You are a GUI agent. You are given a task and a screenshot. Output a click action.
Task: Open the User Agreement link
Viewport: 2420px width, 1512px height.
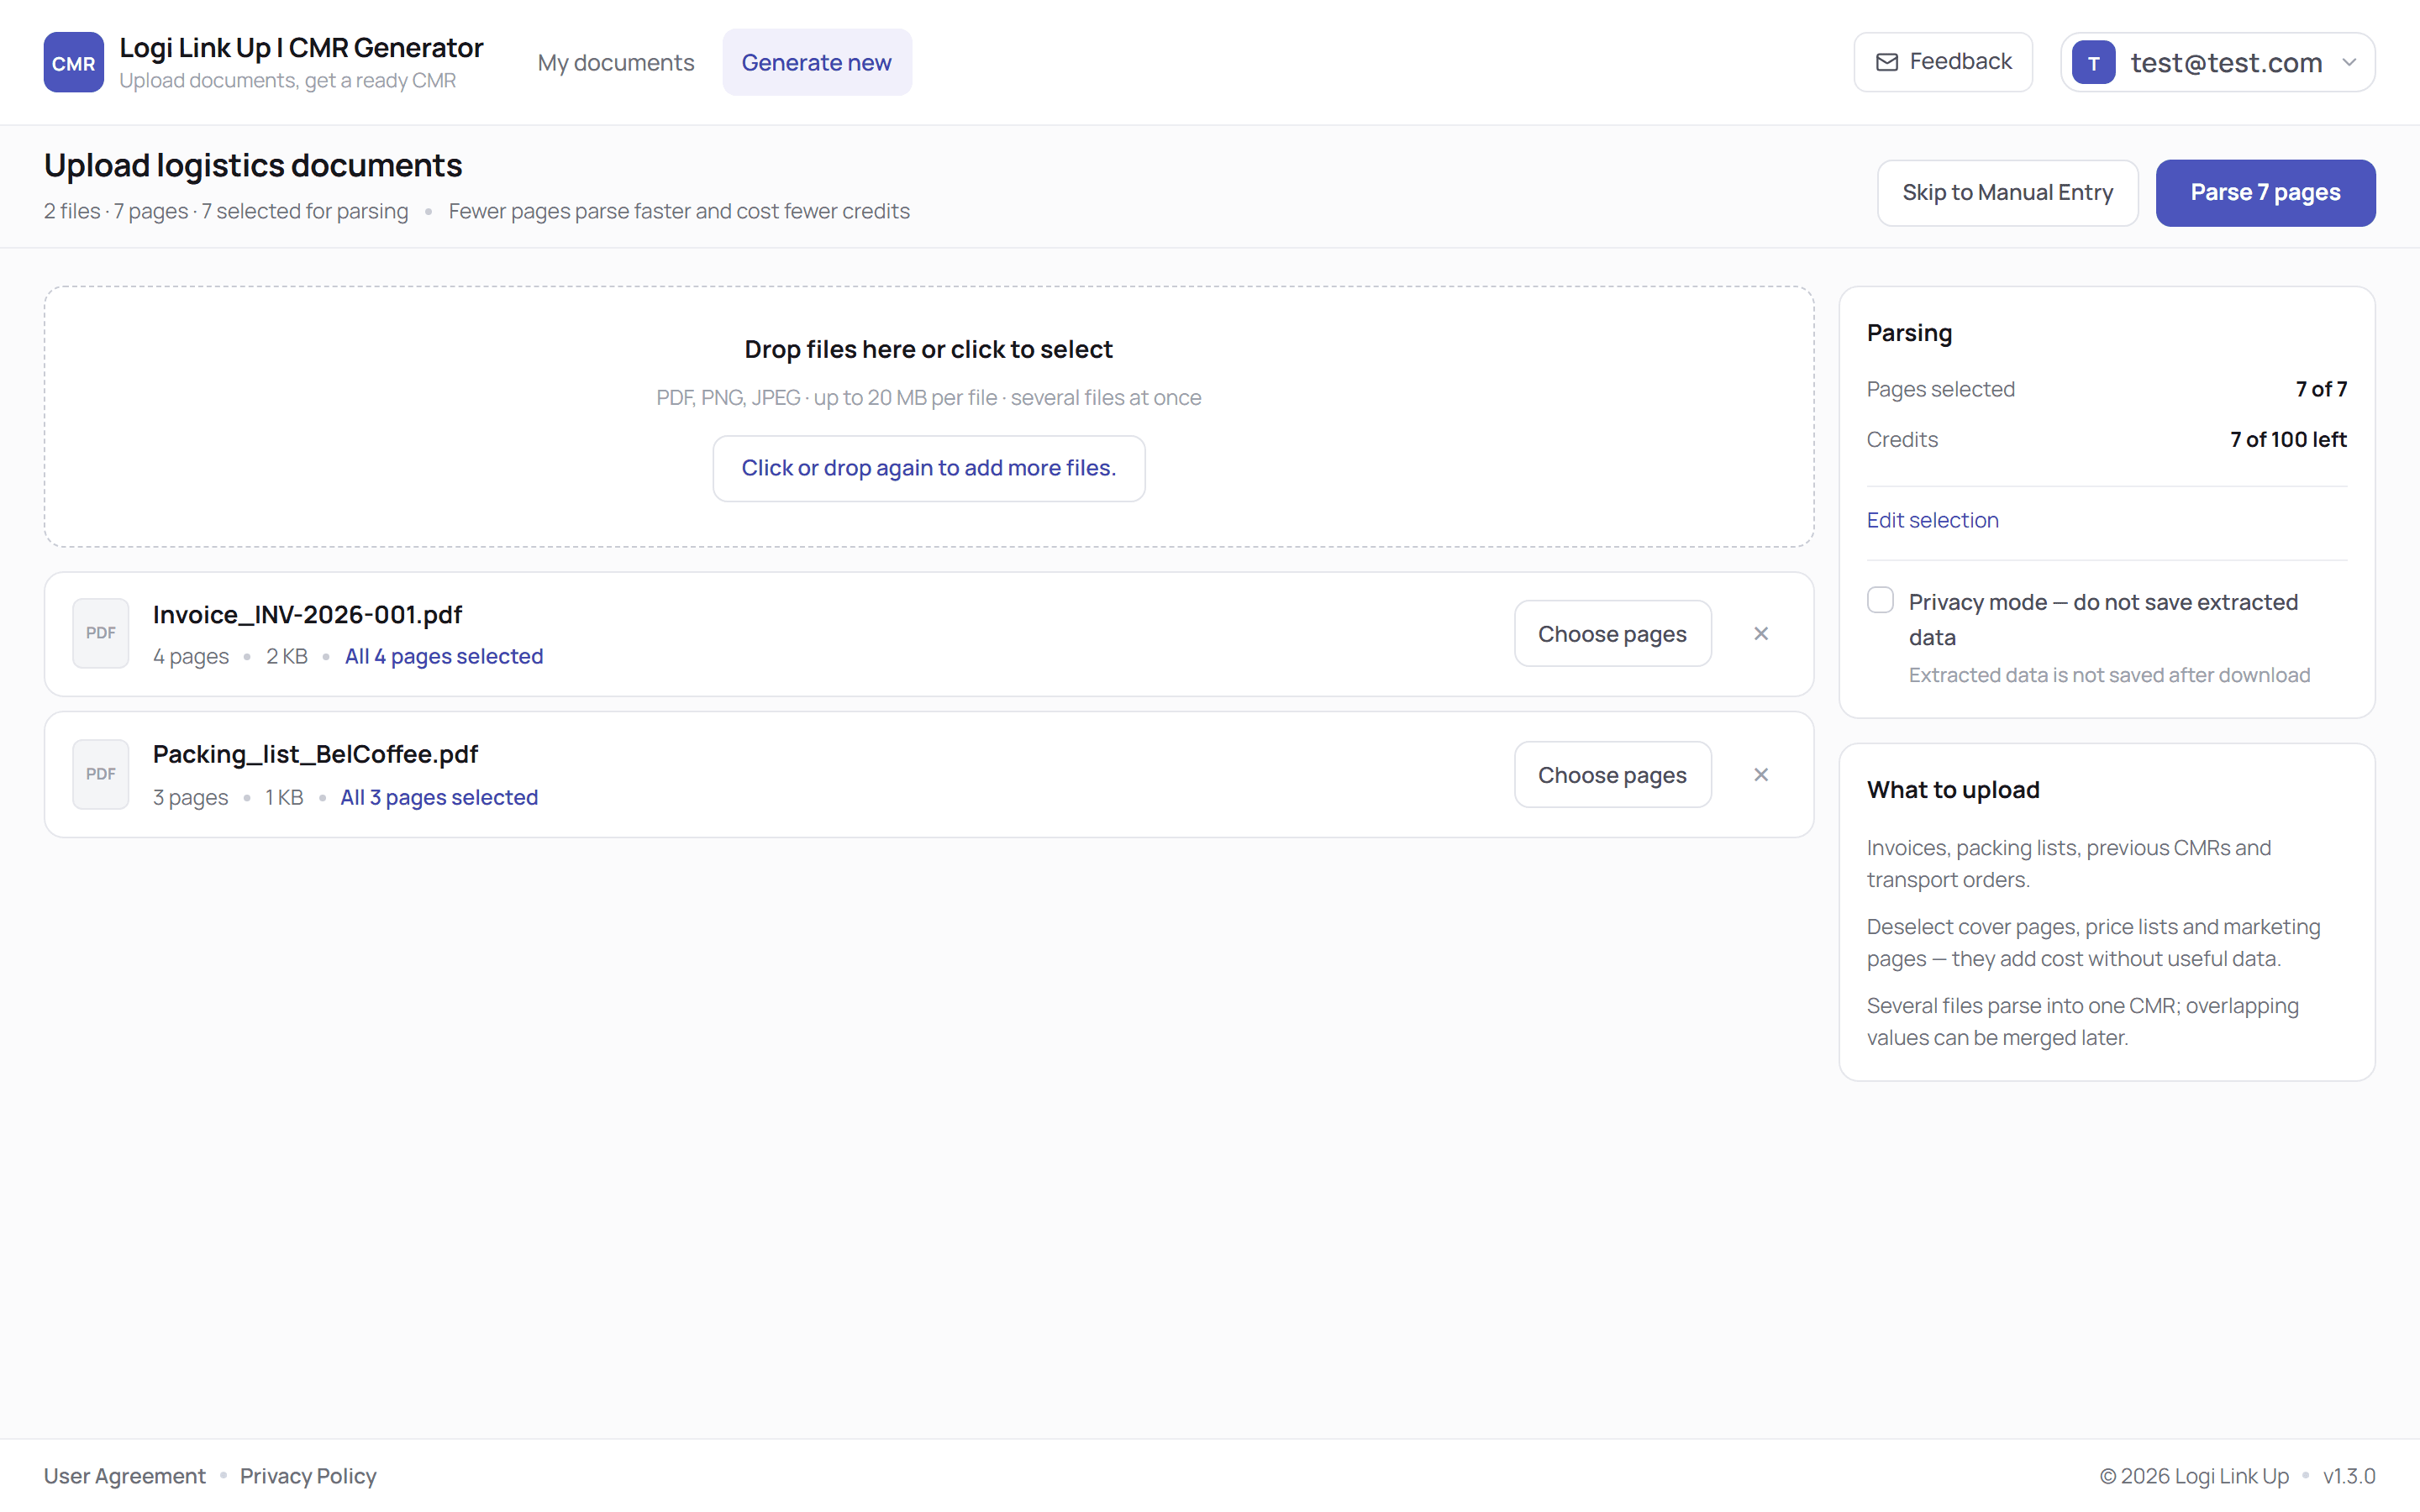point(124,1476)
